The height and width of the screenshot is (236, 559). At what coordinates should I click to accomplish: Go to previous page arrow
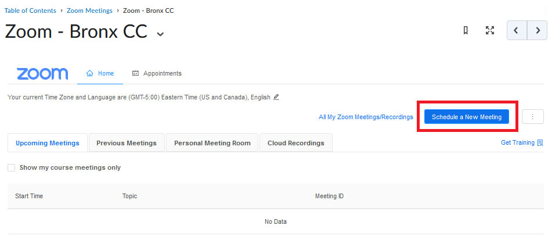(517, 30)
